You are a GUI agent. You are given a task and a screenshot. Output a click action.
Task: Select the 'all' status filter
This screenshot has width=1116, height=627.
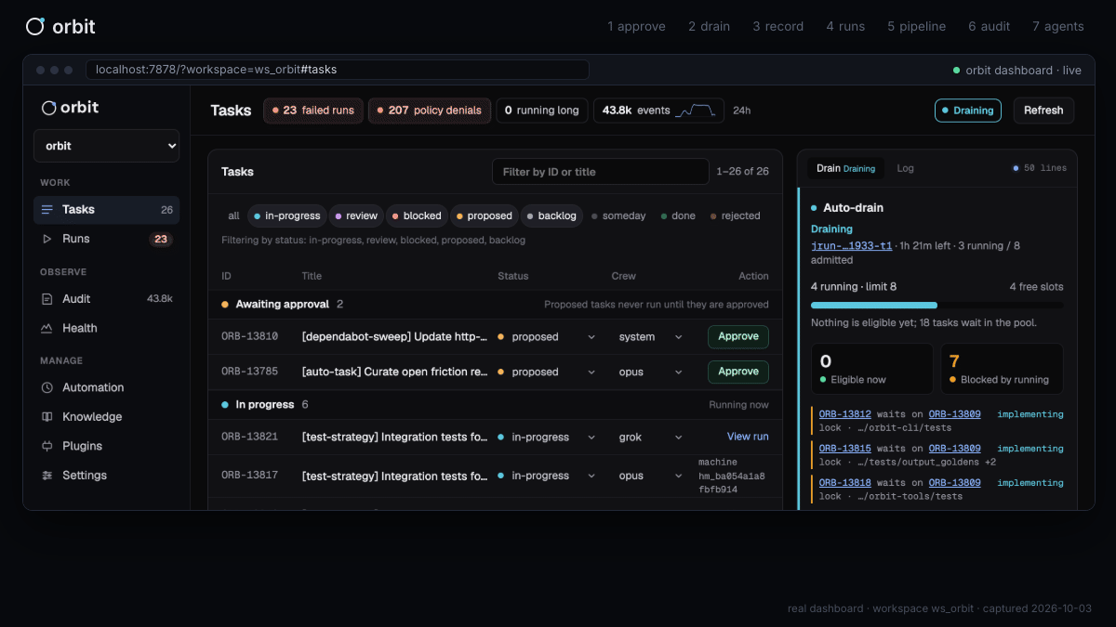(x=233, y=216)
